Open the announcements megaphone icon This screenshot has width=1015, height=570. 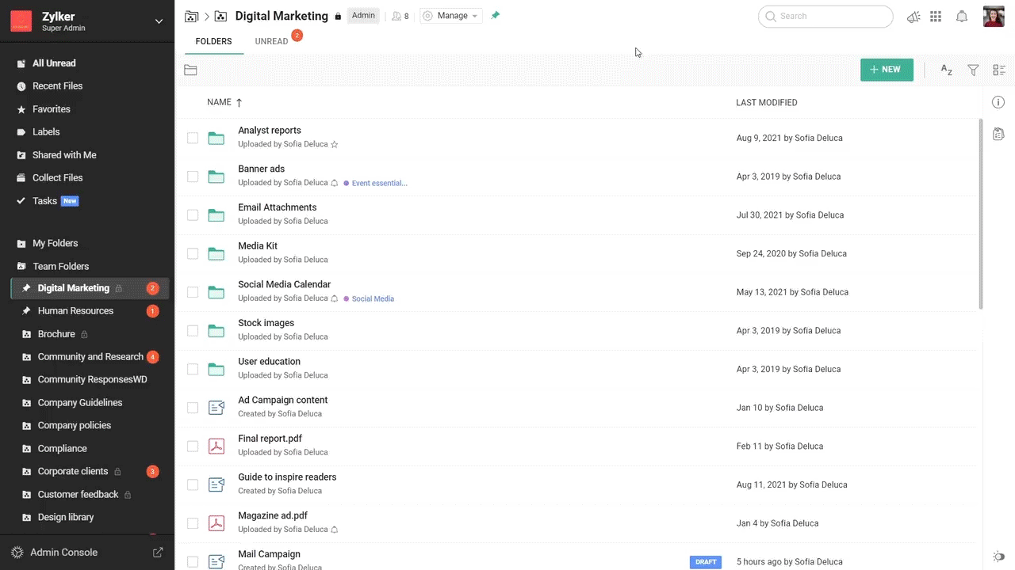point(913,17)
